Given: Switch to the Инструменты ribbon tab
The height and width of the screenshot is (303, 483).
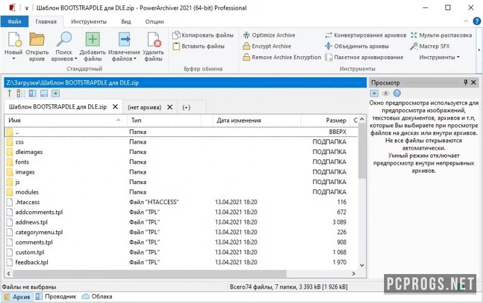Looking at the screenshot, I should pyautogui.click(x=89, y=22).
